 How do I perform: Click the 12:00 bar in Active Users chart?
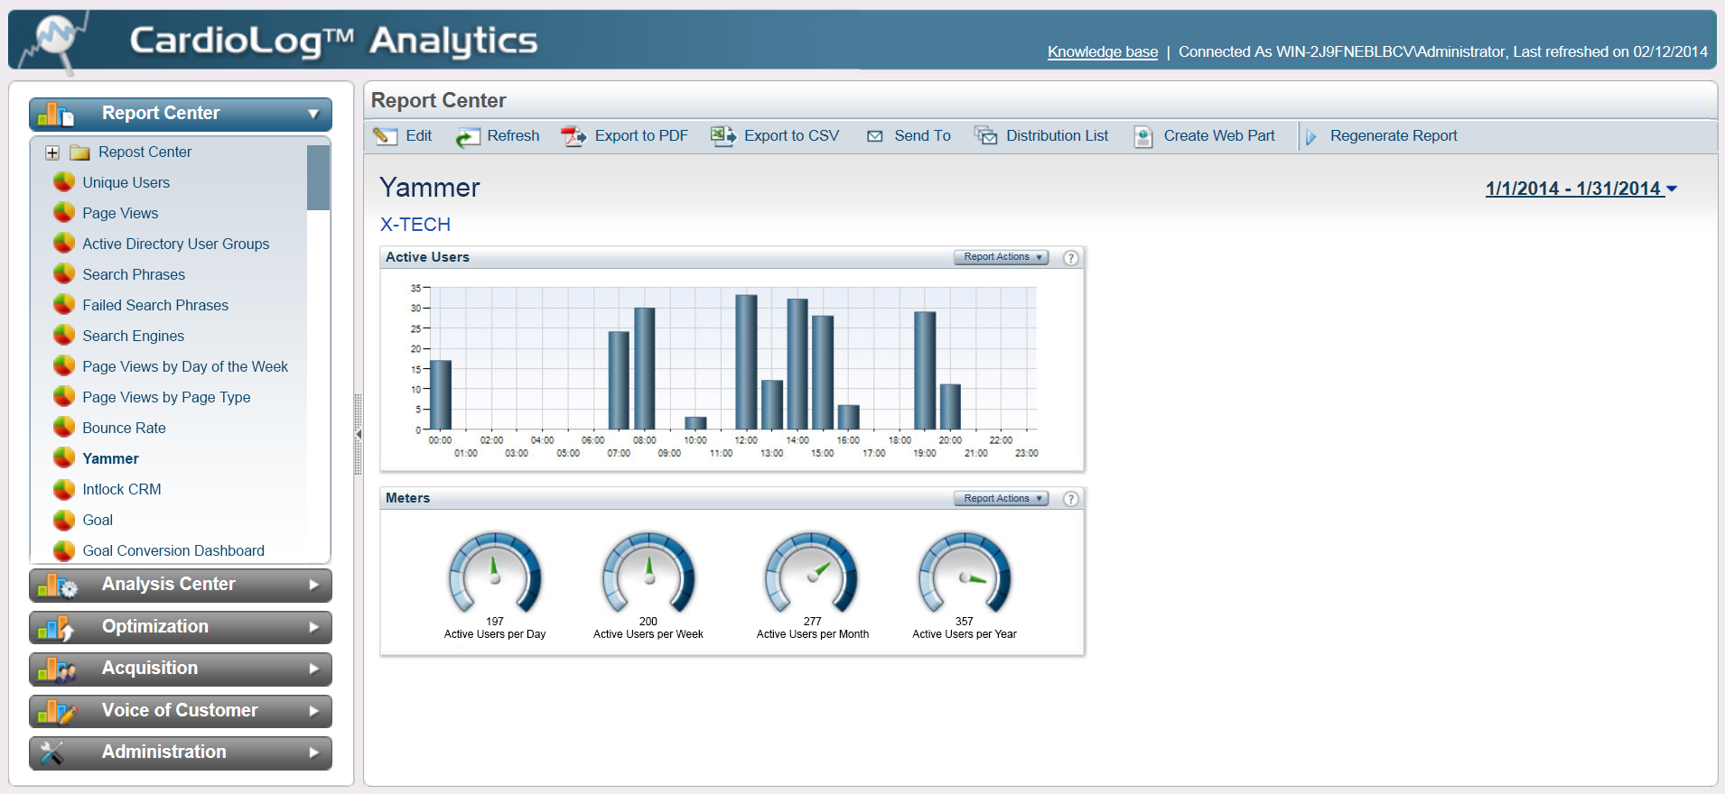746,362
